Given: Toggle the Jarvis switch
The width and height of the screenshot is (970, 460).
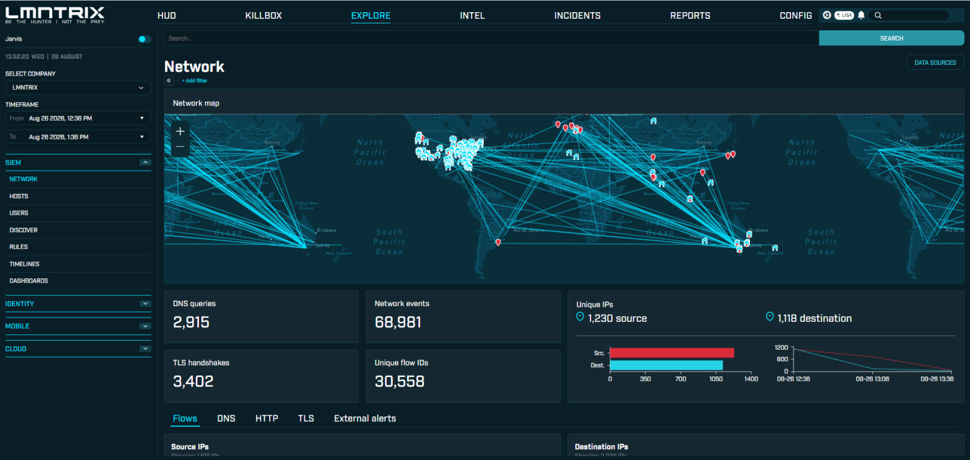Looking at the screenshot, I should pyautogui.click(x=144, y=39).
